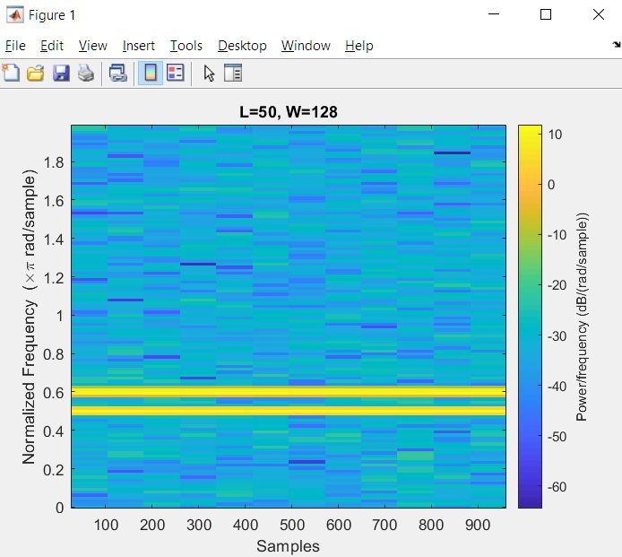
Task: Click the Samples x-axis label
Action: tap(288, 546)
